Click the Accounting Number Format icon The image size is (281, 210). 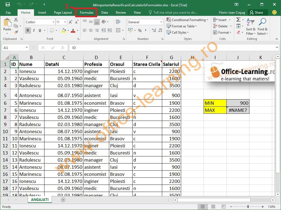point(130,30)
